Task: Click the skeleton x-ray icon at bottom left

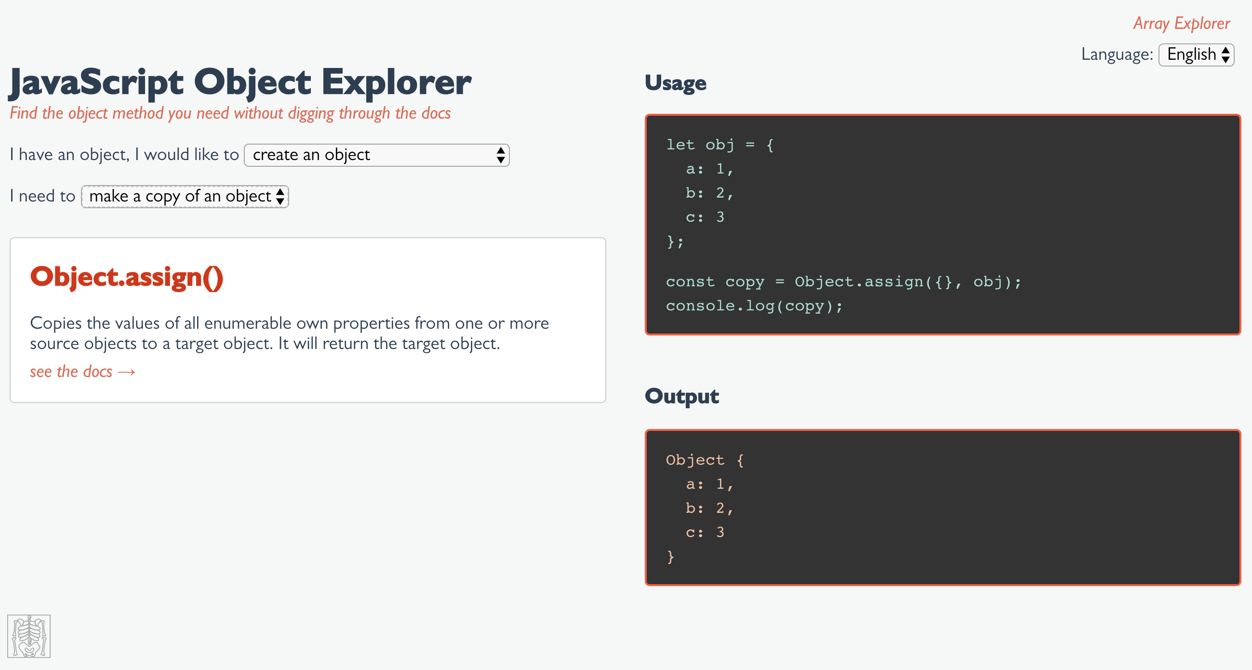Action: pyautogui.click(x=29, y=636)
